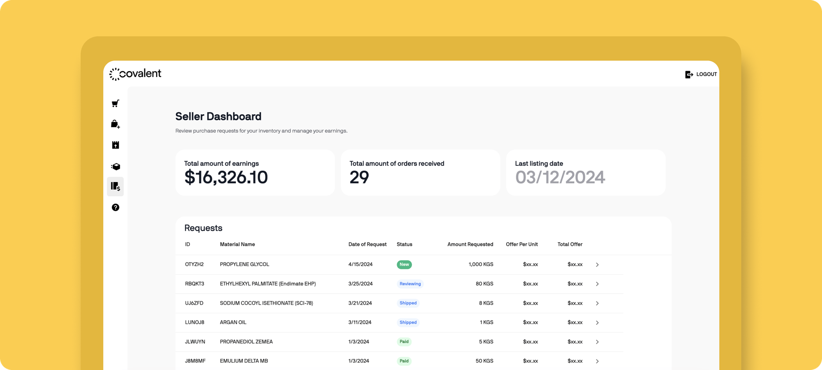Click the EMULIUM DELTA MB material name

point(244,361)
